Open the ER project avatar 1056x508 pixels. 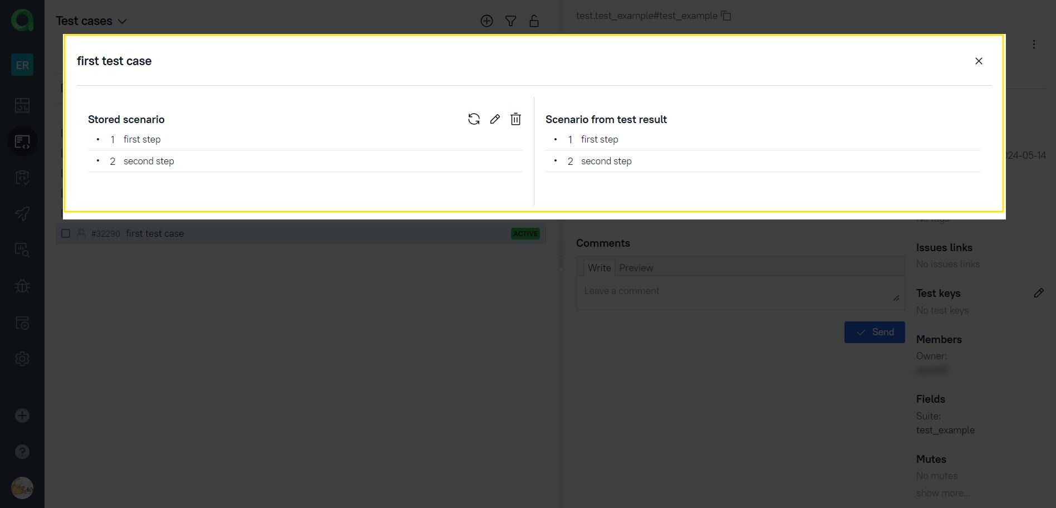click(x=22, y=65)
